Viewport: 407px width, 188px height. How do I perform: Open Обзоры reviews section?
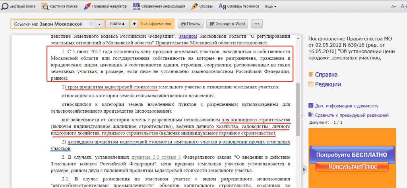(x=202, y=6)
